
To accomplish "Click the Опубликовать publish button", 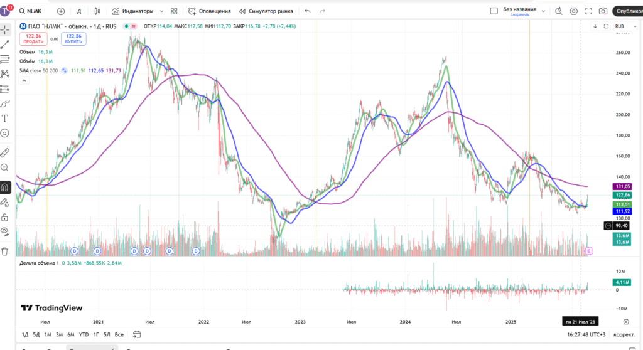I will point(627,11).
